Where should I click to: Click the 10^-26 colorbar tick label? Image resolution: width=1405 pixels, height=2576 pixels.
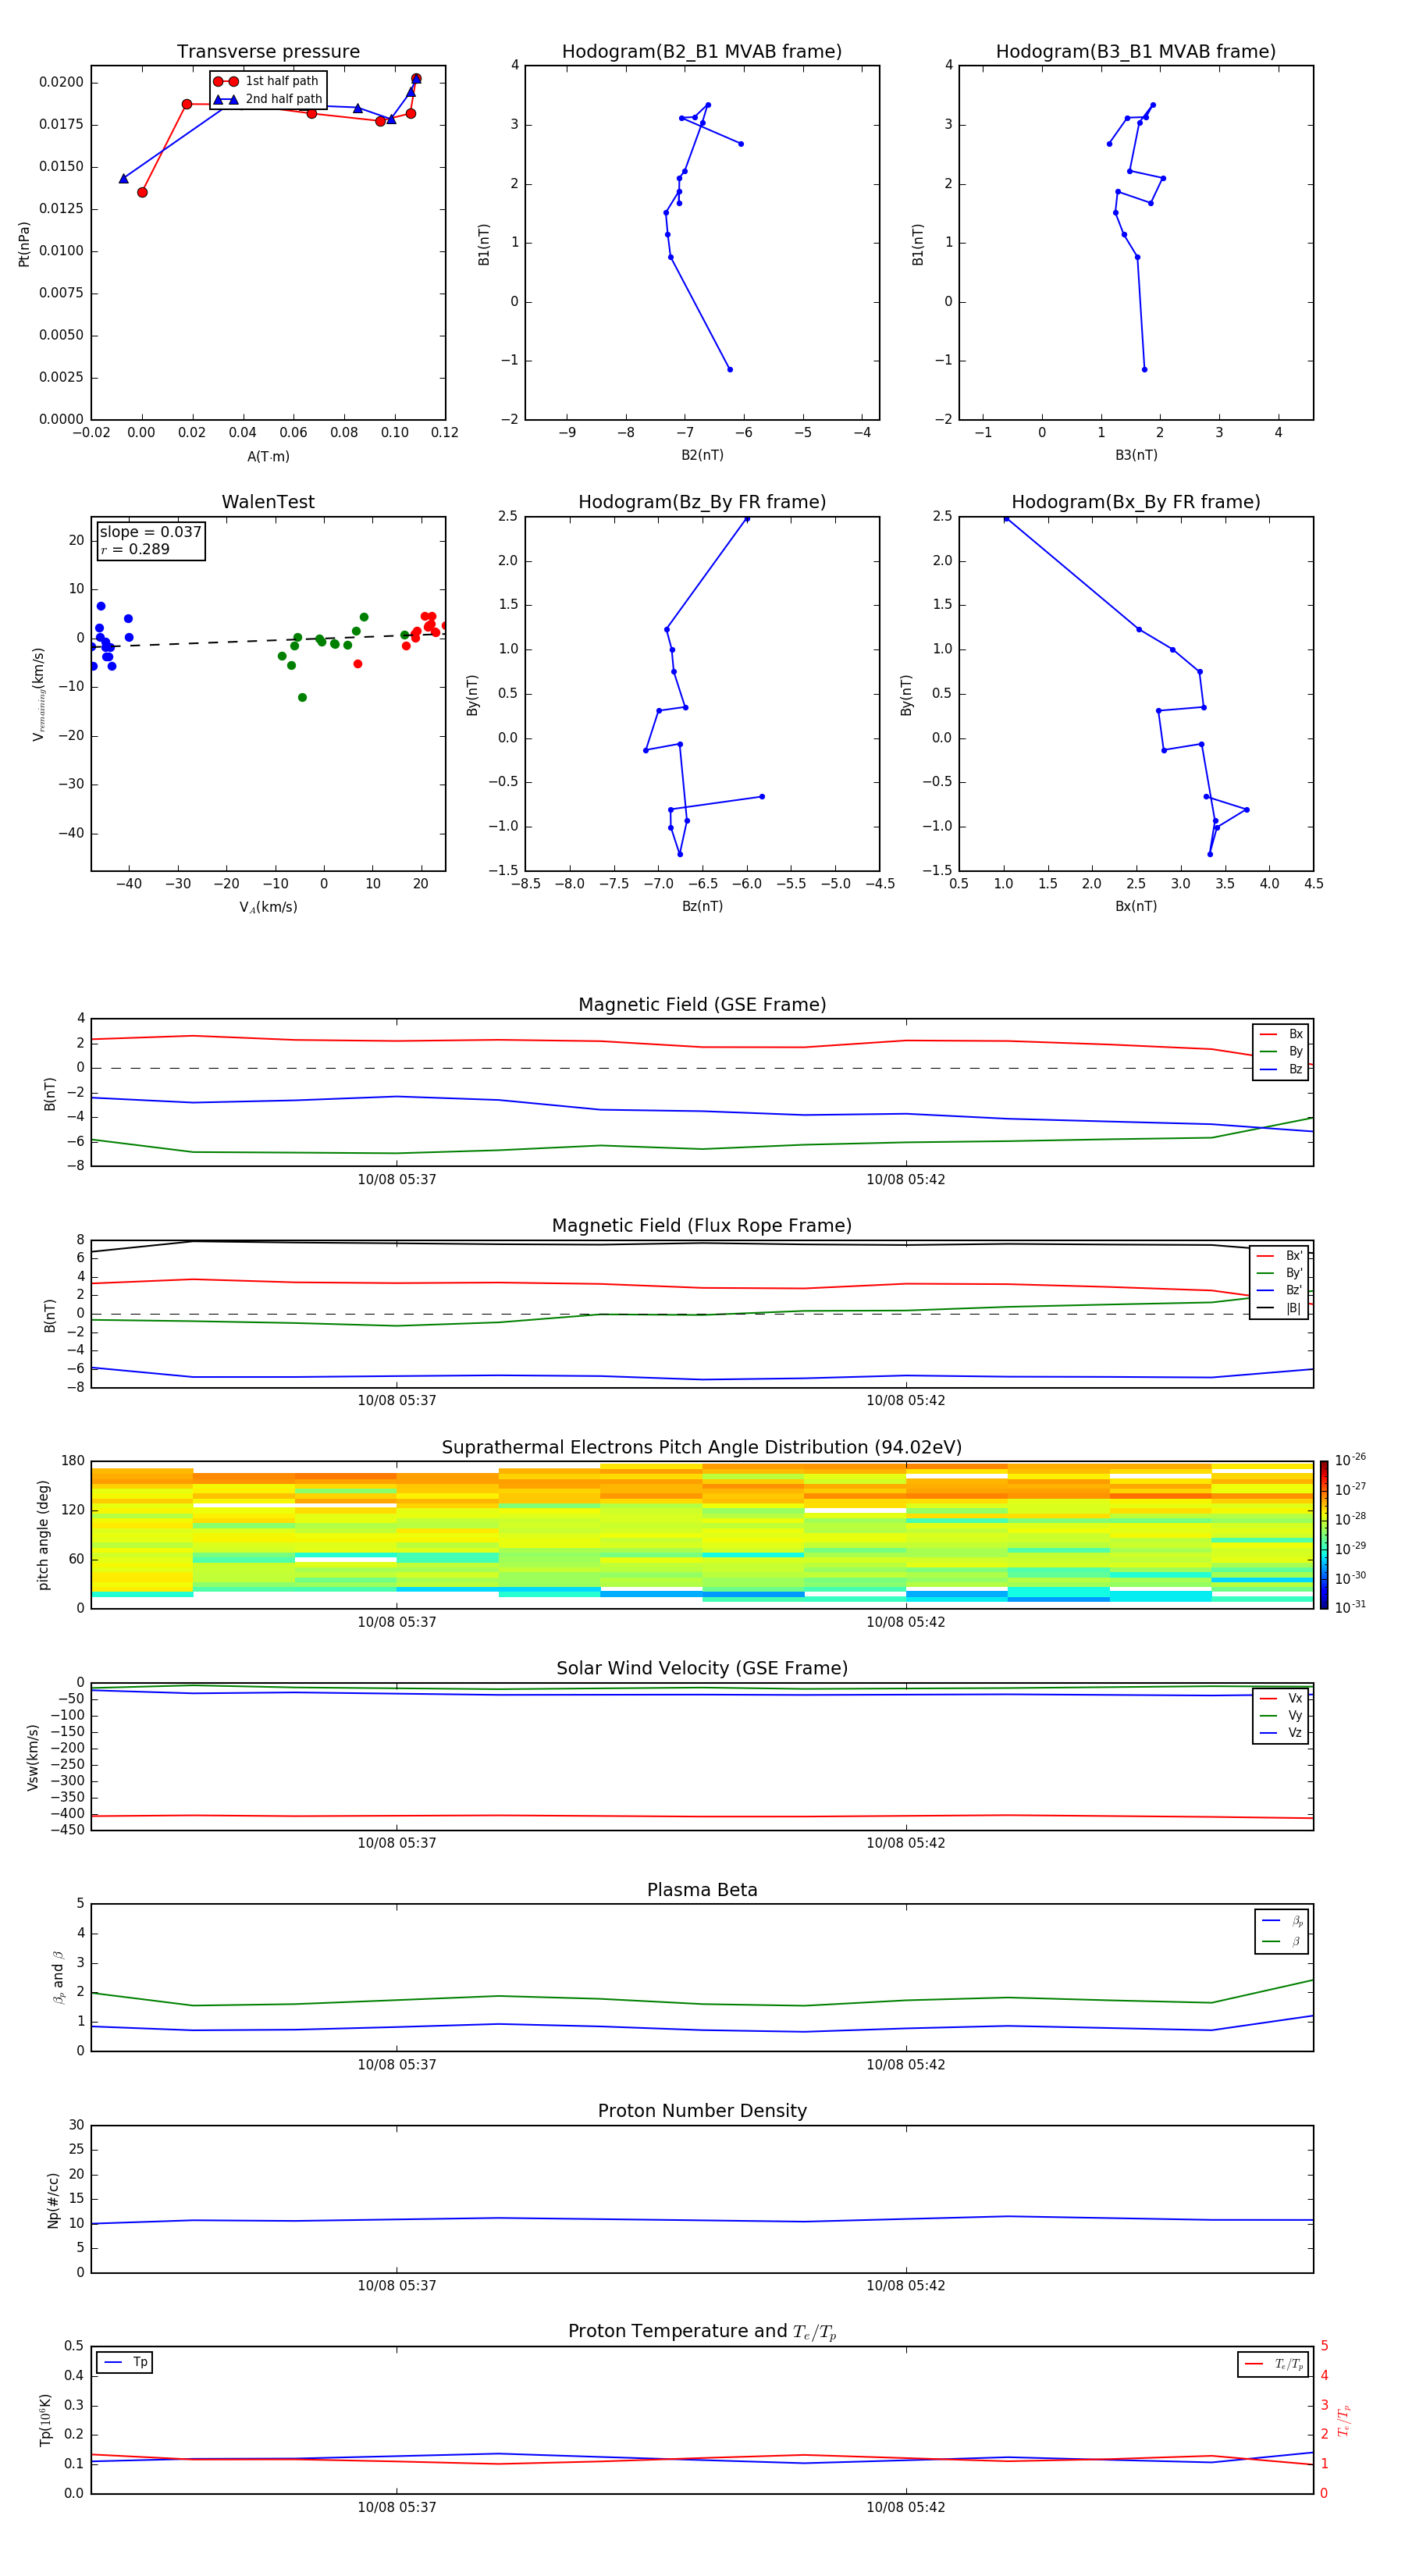[1350, 1460]
